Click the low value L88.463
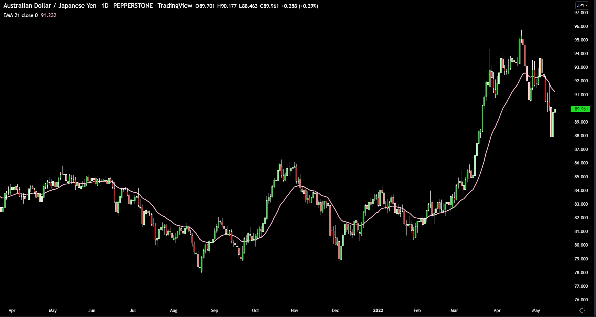The image size is (596, 317). point(248,6)
